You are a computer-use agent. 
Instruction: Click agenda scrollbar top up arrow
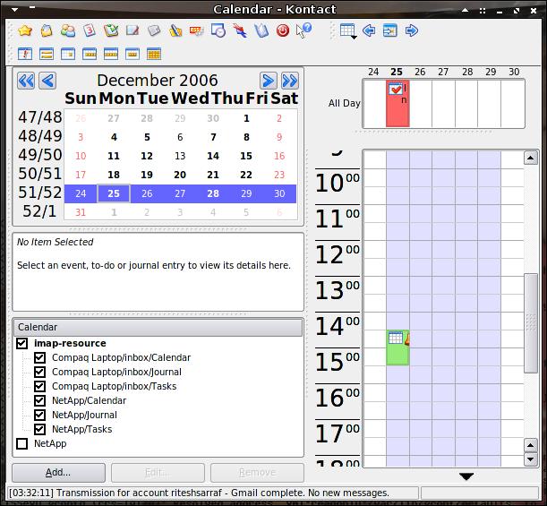click(530, 159)
